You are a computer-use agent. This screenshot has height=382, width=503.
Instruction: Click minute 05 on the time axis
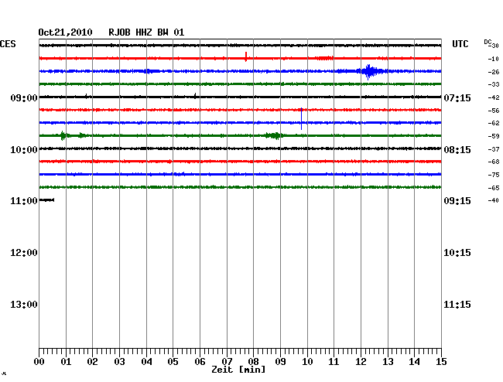click(173, 361)
